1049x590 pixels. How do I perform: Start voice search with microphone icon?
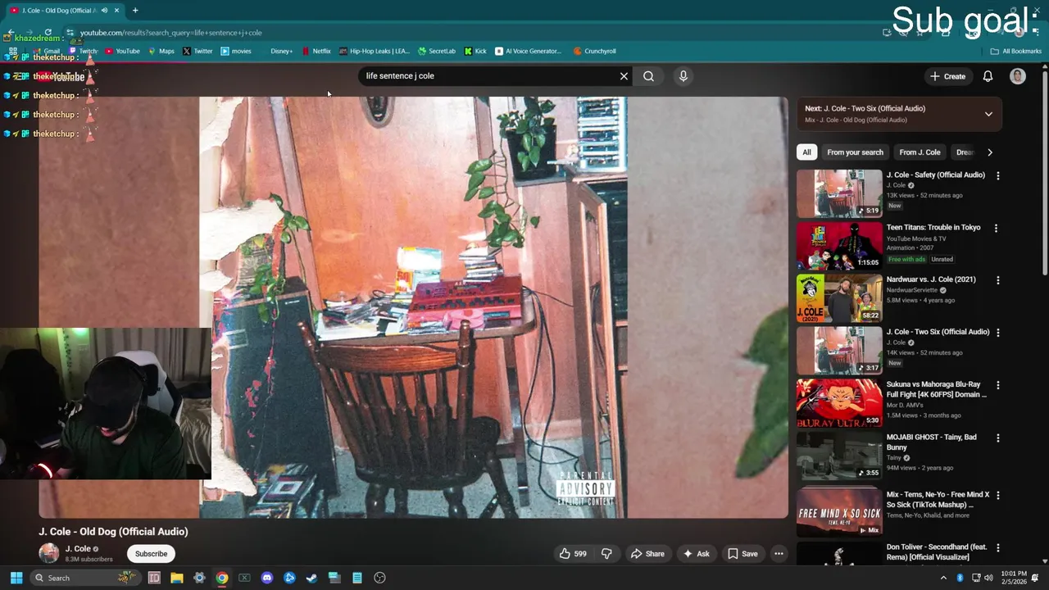(683, 76)
